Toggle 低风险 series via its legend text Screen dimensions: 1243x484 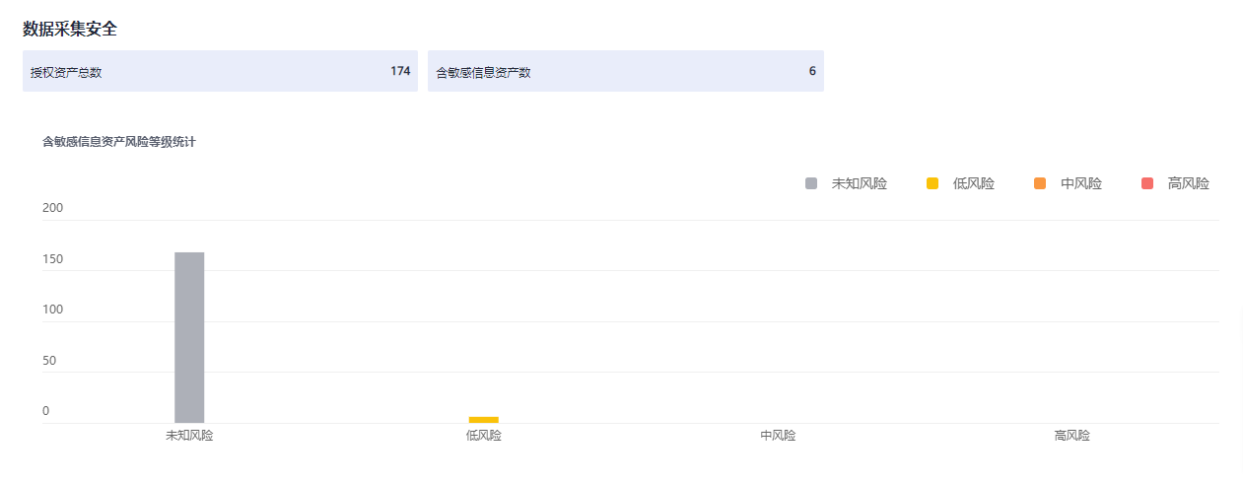(973, 183)
